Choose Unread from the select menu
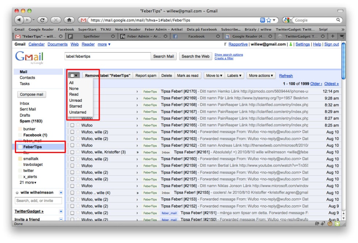 [76, 100]
